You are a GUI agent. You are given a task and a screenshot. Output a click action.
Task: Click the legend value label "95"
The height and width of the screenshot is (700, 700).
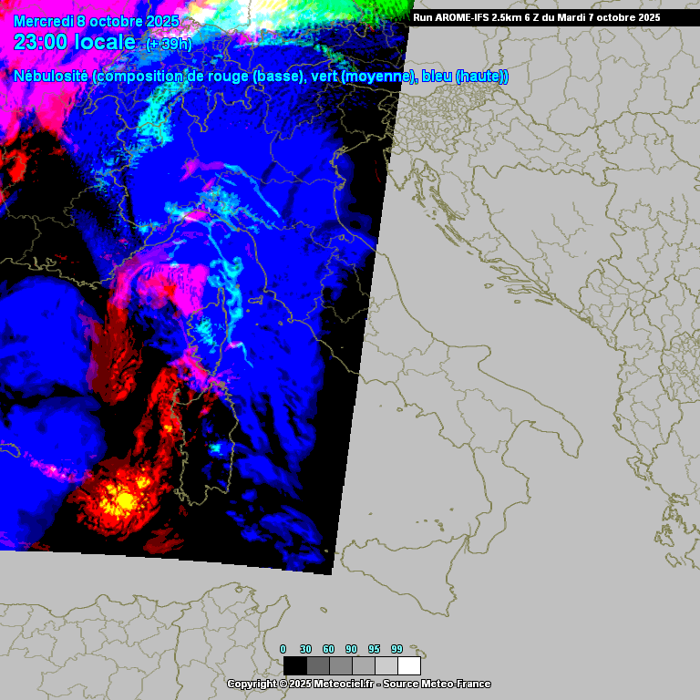tap(374, 649)
